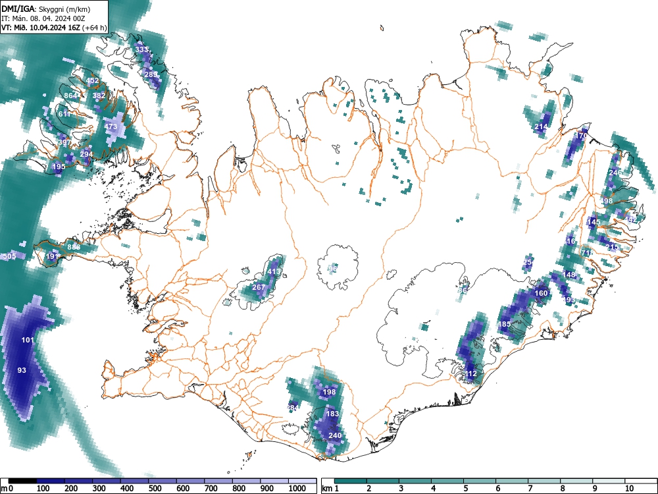Click the 170 visibility label
This screenshot has height=494, width=658.
tap(581, 136)
